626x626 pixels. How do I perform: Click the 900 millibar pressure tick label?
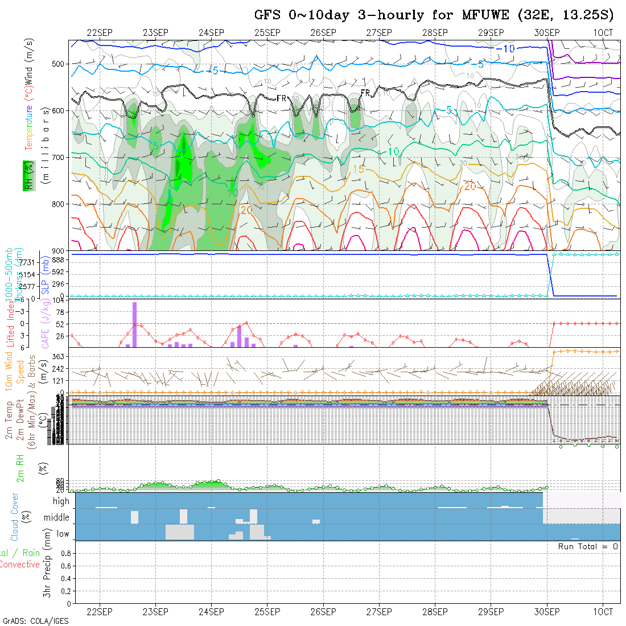click(60, 250)
